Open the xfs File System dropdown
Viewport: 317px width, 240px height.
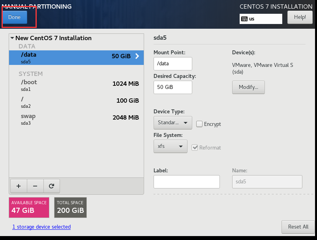(171, 146)
